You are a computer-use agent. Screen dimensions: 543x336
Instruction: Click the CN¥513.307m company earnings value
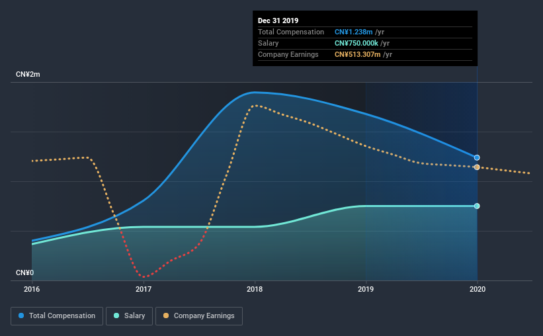pos(357,54)
